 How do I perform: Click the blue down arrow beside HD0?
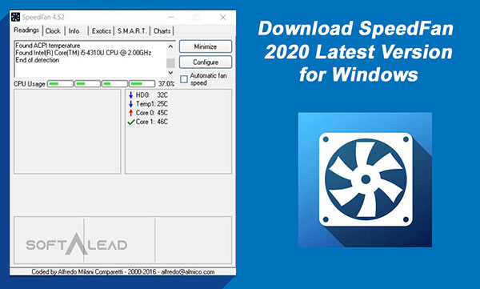131,95
